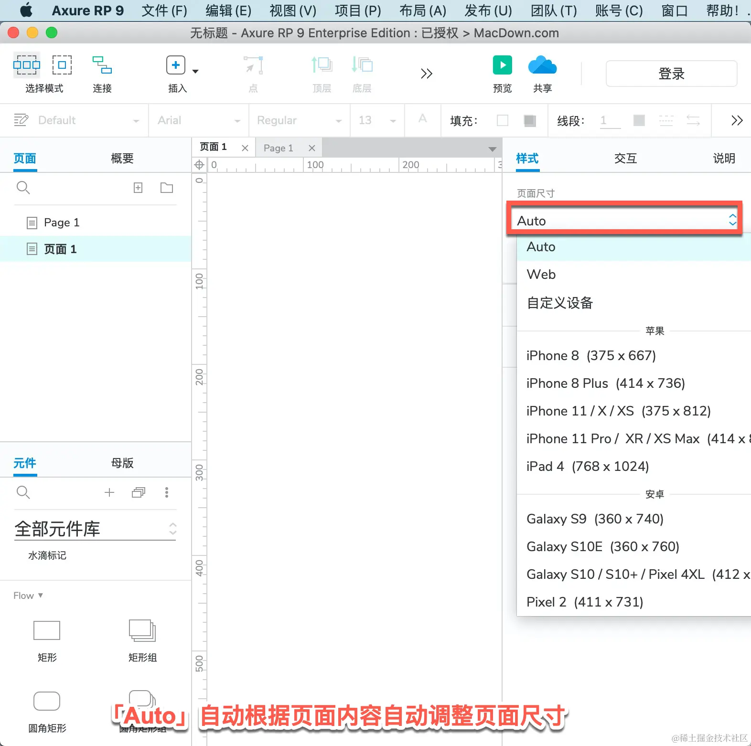Close the Page 1 canvas tab
Screen dimensions: 751x746
[312, 148]
